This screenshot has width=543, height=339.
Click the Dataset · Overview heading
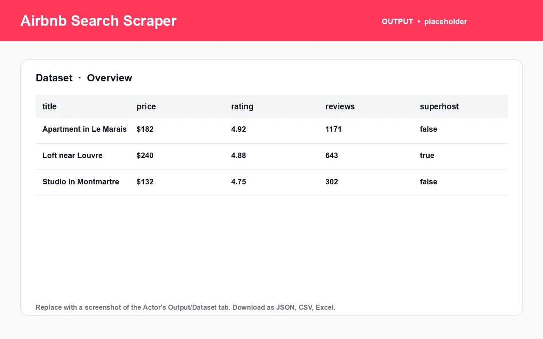84,78
